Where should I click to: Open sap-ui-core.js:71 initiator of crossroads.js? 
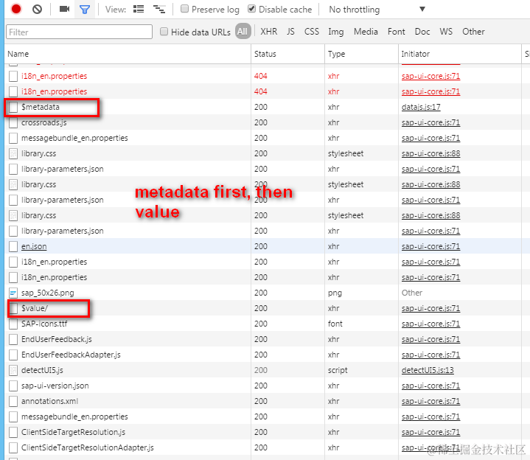430,122
